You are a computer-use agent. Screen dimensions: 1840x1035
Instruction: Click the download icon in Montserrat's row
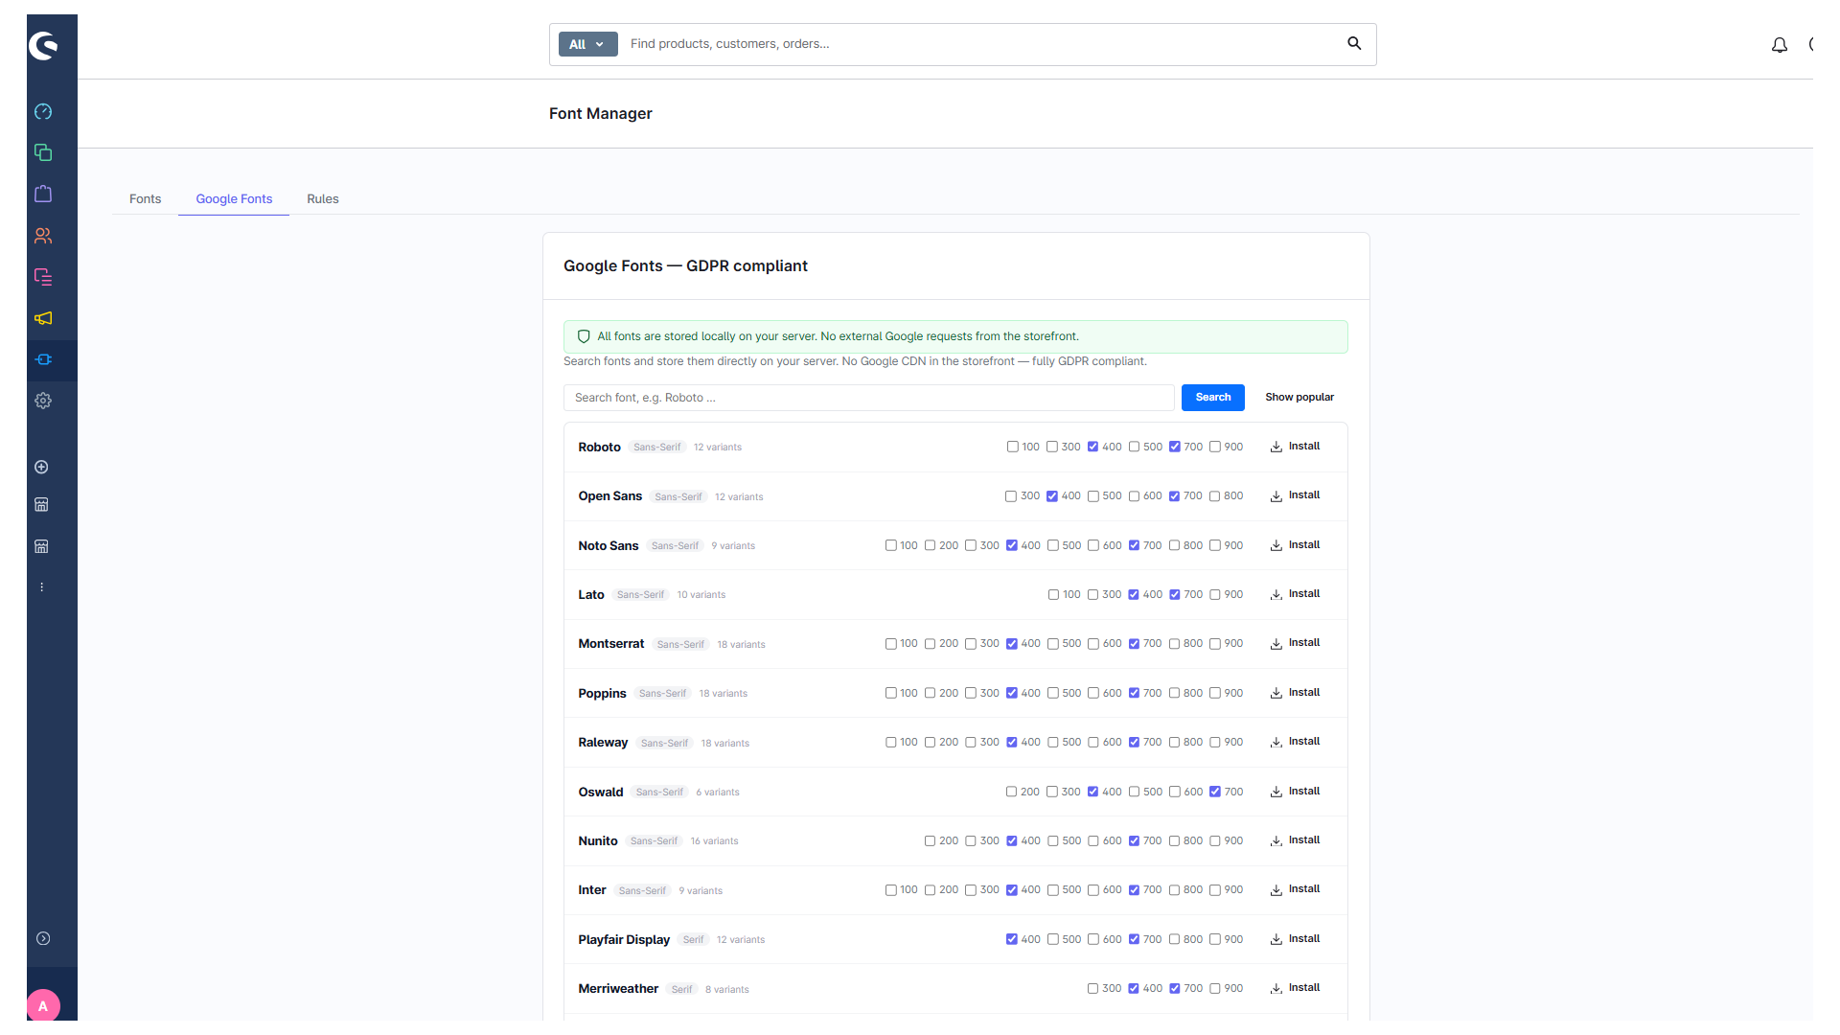tap(1276, 644)
